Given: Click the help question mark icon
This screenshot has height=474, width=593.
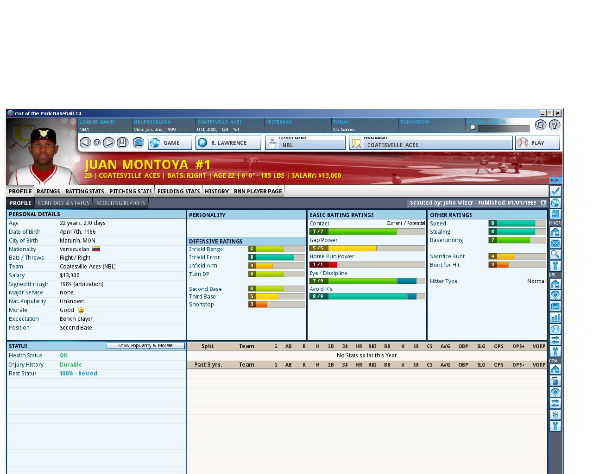Looking at the screenshot, I should pos(554,125).
